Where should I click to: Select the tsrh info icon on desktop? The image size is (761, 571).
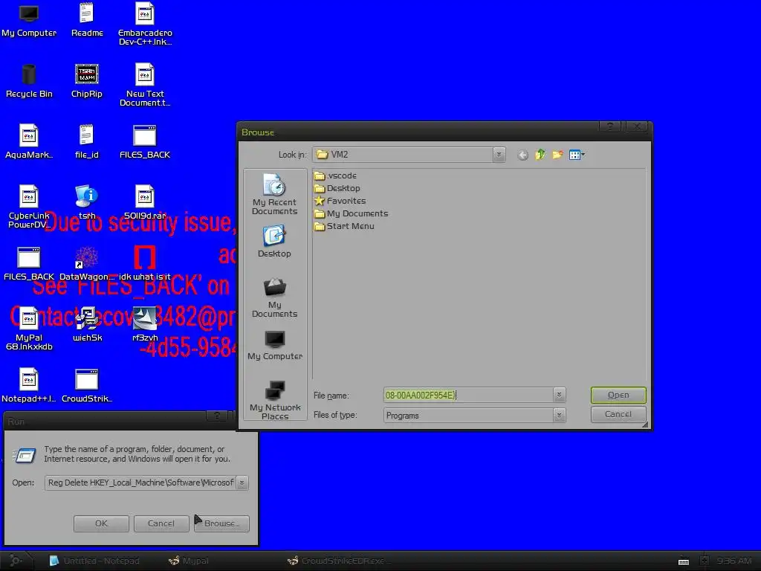tap(87, 203)
